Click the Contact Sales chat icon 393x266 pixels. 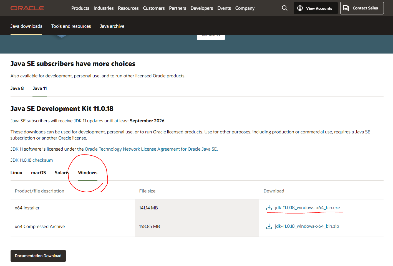[x=346, y=8]
